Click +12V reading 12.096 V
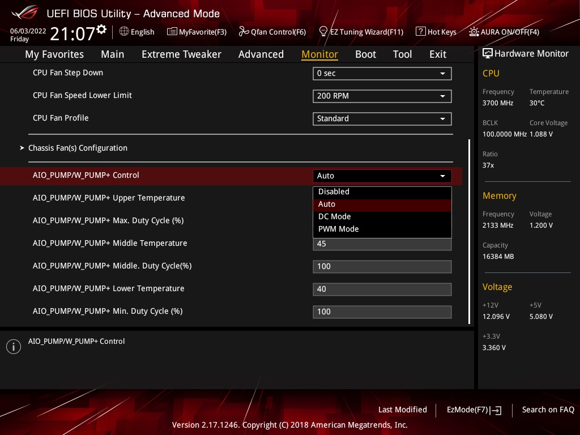The width and height of the screenshot is (580, 435). 496,317
